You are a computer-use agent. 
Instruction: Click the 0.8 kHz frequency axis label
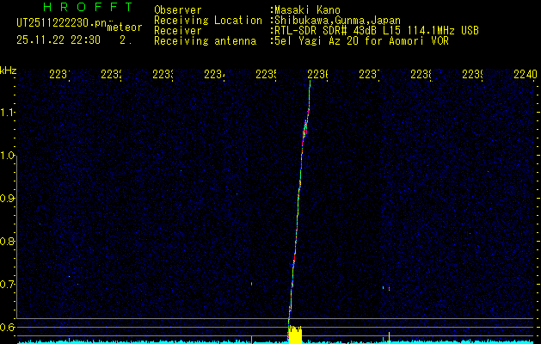click(x=8, y=242)
